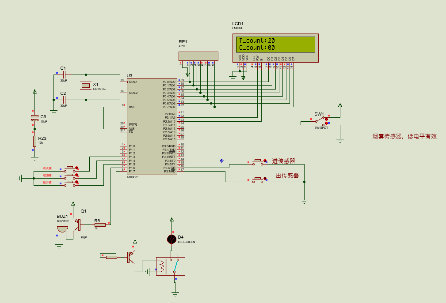The image size is (446, 303).
Task: Click the power terminal above transistor Q1
Action: click(73, 204)
